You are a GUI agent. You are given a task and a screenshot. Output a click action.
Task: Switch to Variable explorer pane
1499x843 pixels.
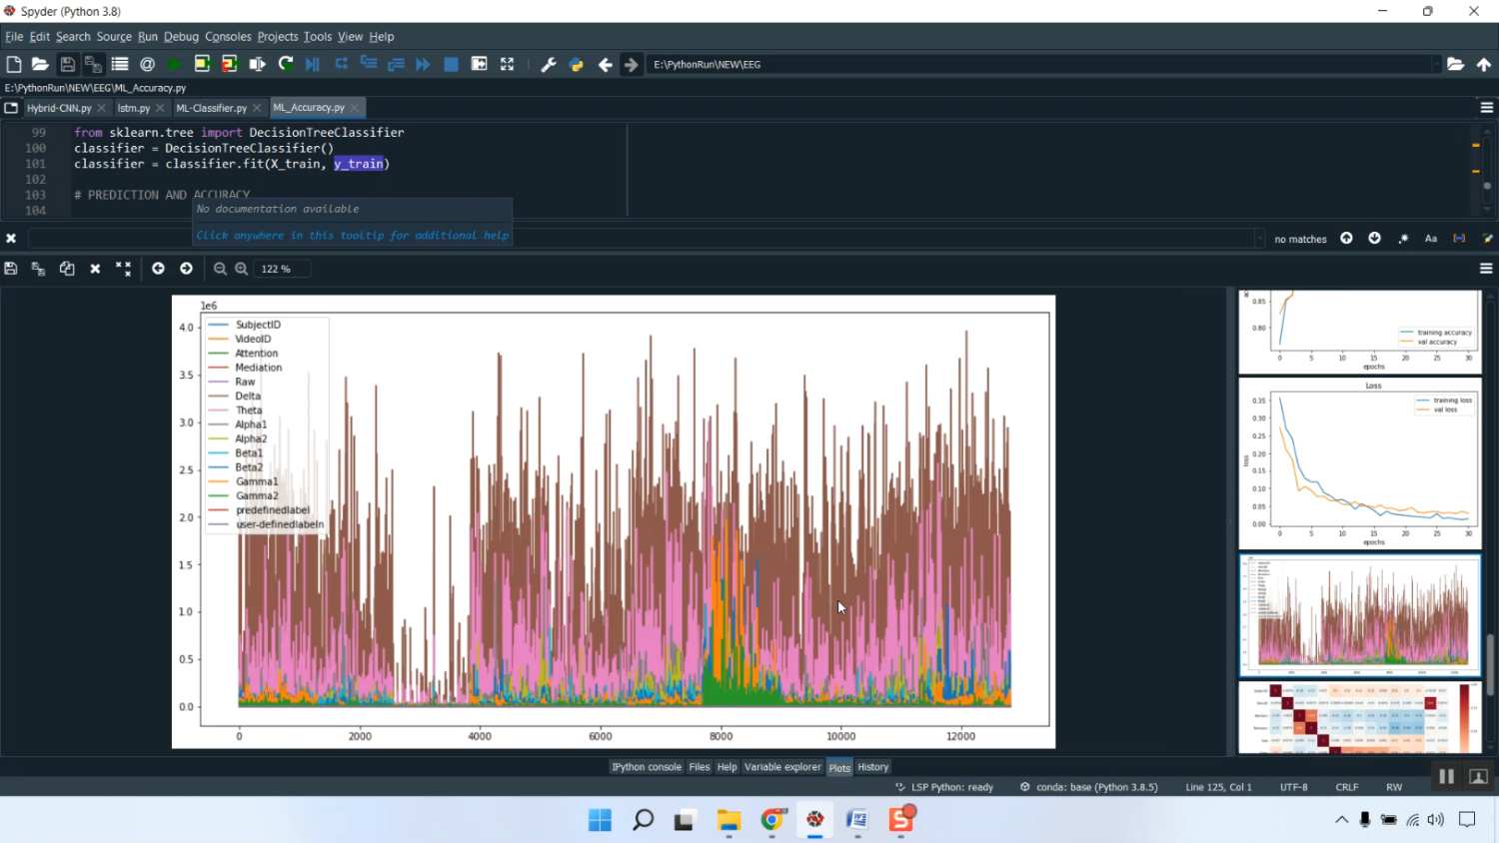coord(782,767)
